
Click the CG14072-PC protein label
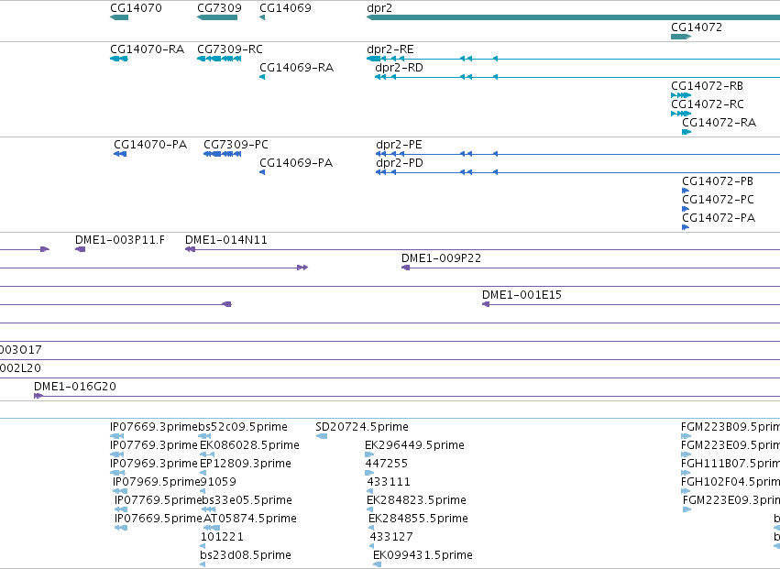click(718, 200)
